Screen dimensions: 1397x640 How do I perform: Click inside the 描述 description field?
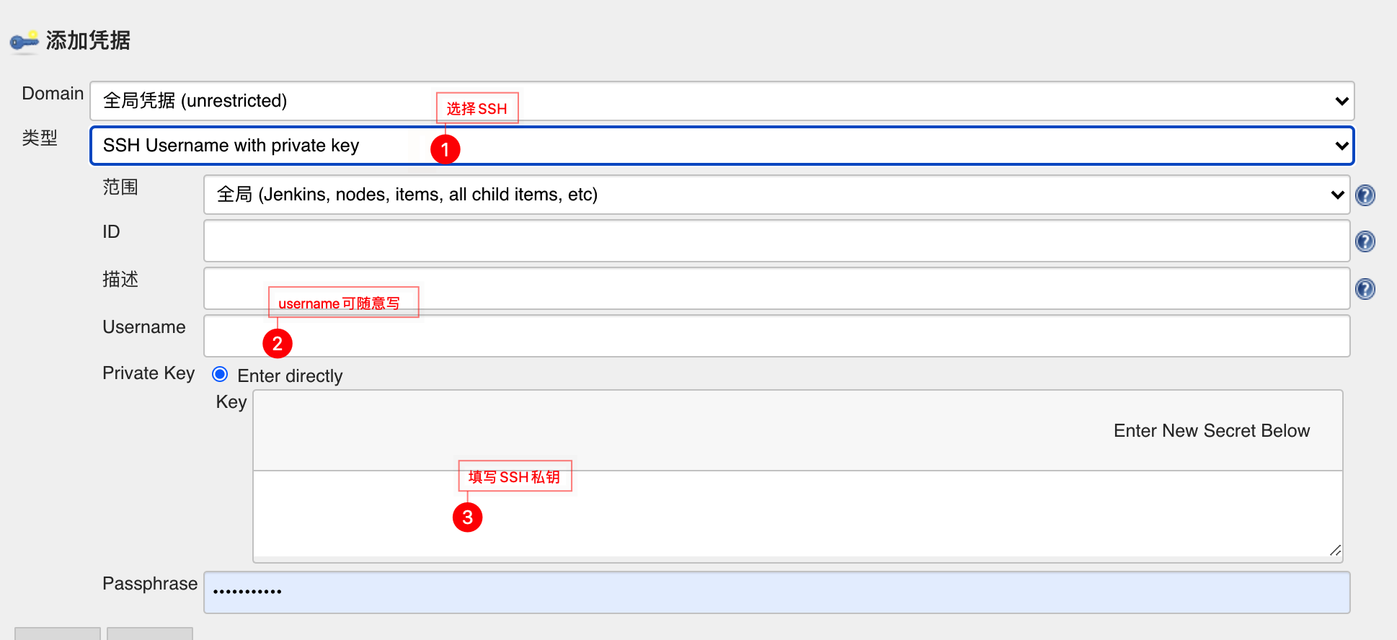pos(776,288)
